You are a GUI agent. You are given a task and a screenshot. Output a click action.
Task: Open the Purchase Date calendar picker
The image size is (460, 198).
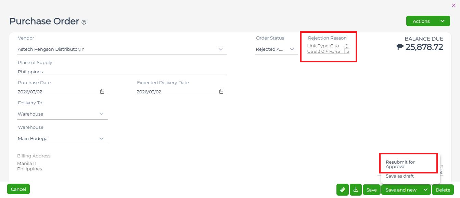coord(102,92)
